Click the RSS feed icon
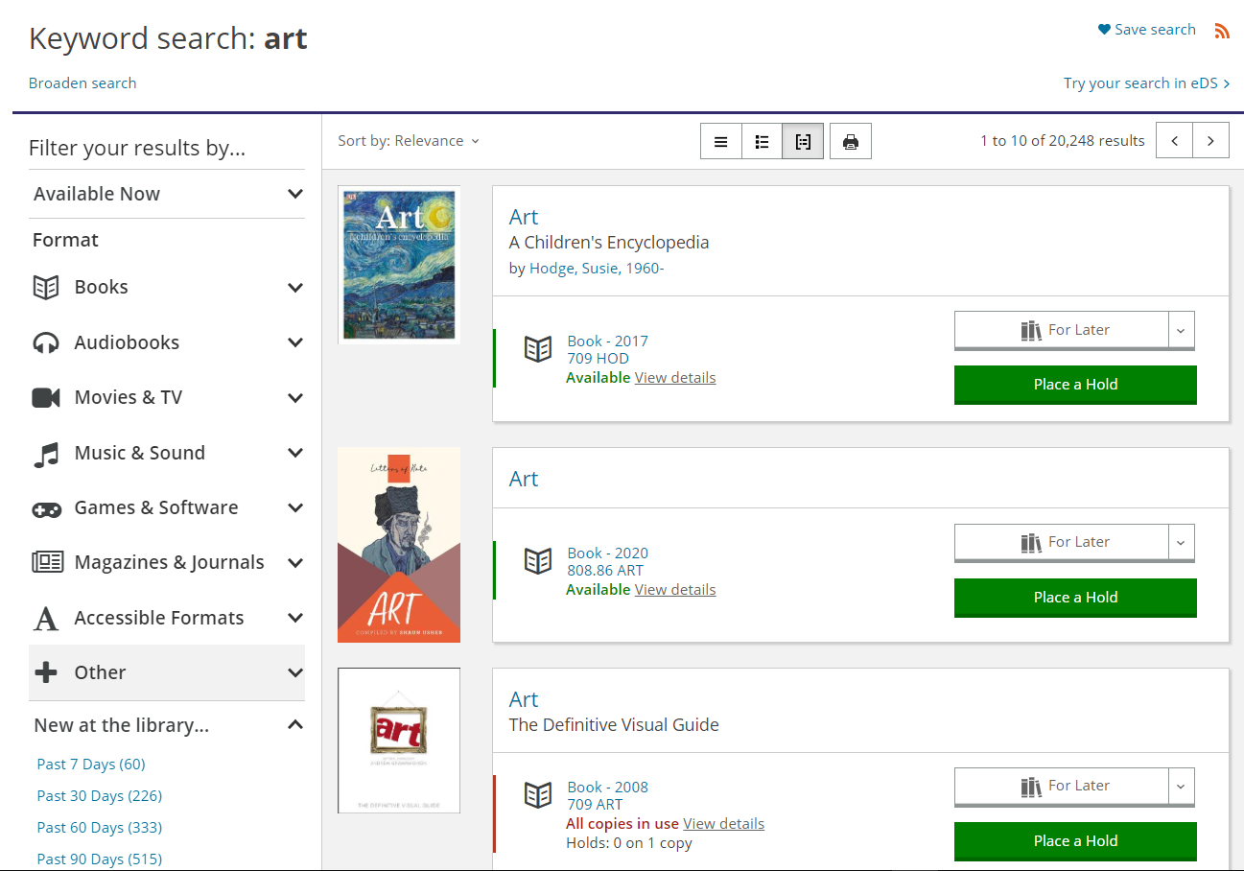This screenshot has width=1244, height=871. (1222, 31)
